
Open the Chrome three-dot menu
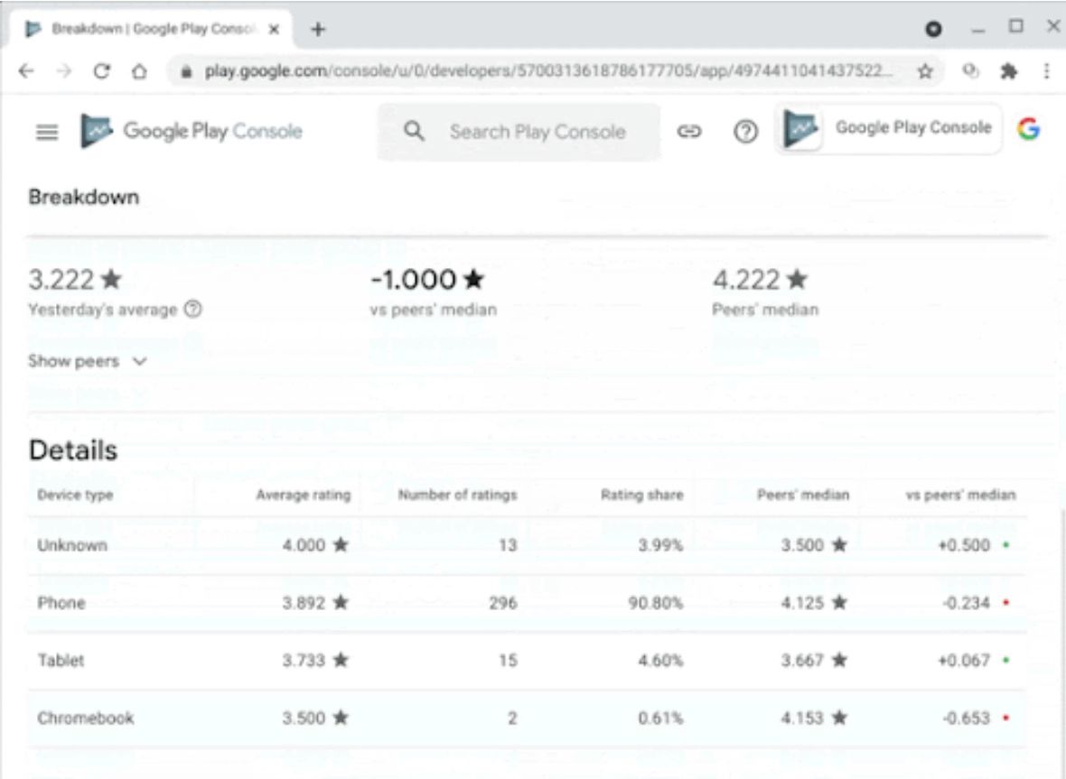[x=1046, y=70]
